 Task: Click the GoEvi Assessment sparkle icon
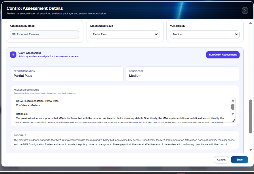13,55
